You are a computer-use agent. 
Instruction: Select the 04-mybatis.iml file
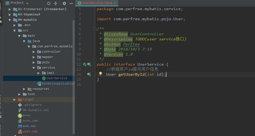point(36,110)
